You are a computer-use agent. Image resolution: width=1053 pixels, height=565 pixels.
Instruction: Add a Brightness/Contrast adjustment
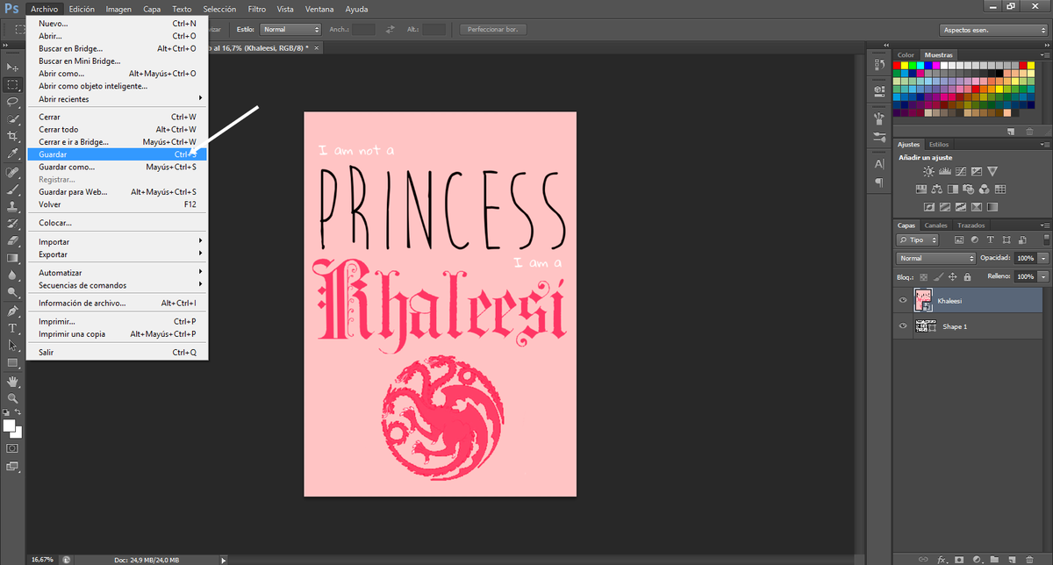point(928,170)
